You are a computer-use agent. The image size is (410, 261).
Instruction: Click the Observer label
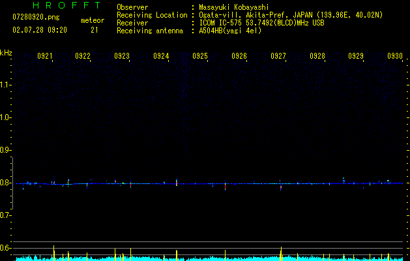[x=132, y=7]
